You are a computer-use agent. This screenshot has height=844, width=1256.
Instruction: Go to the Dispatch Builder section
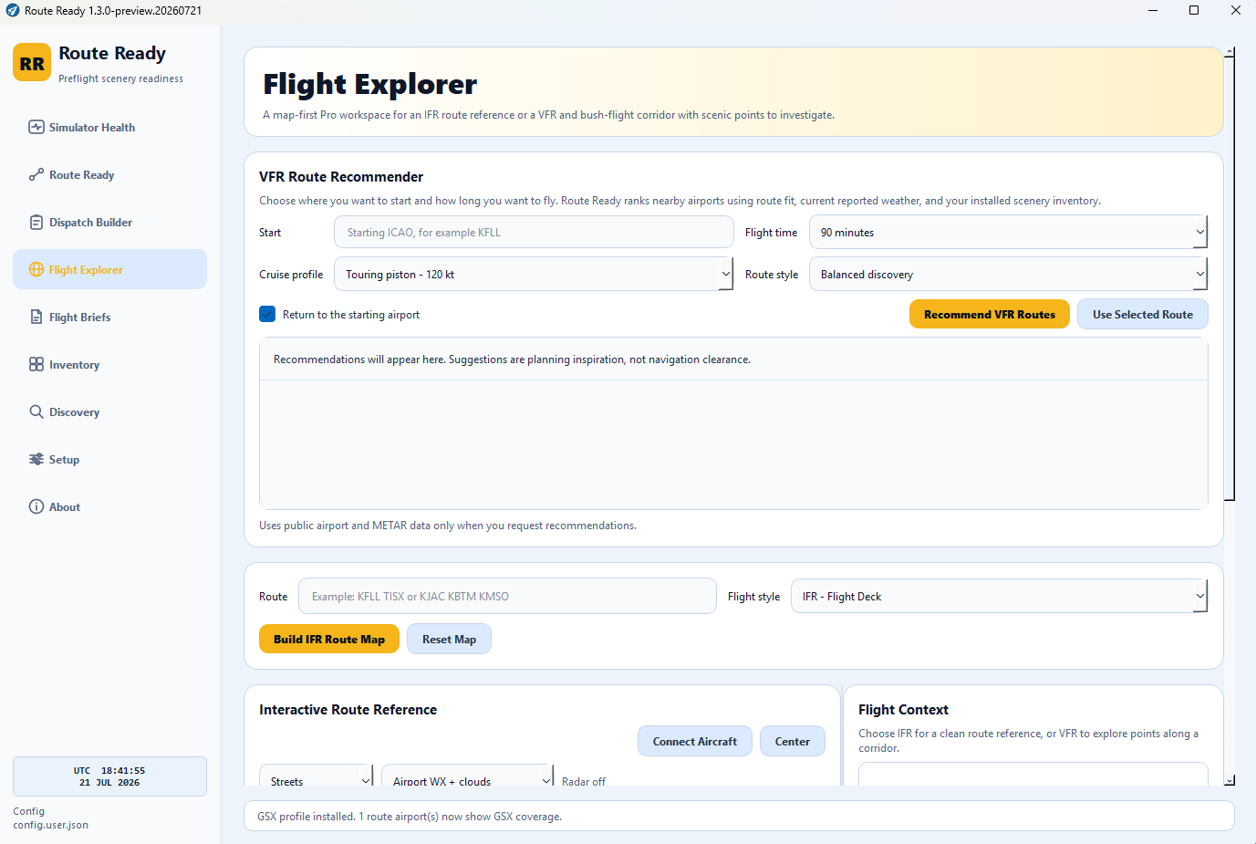[x=109, y=222]
